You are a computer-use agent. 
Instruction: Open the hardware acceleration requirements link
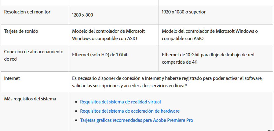[x=130, y=111]
